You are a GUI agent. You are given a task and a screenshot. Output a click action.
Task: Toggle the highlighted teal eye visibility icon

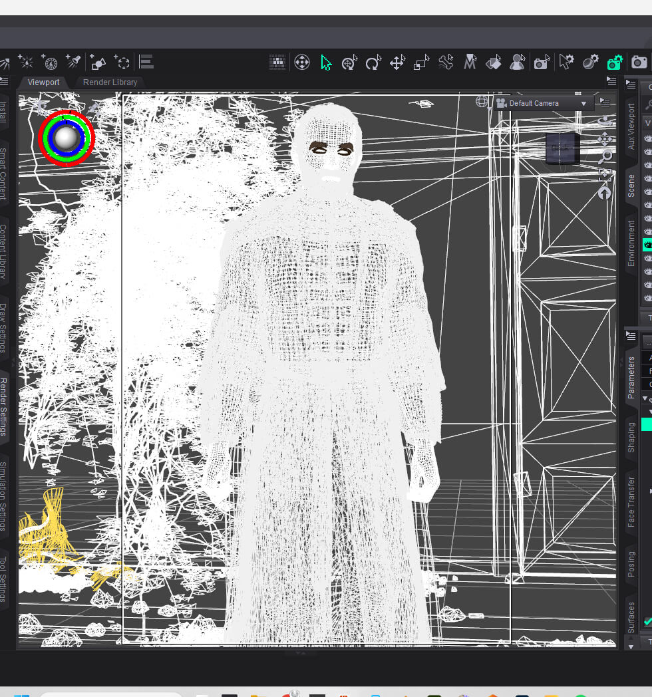pyautogui.click(x=647, y=245)
